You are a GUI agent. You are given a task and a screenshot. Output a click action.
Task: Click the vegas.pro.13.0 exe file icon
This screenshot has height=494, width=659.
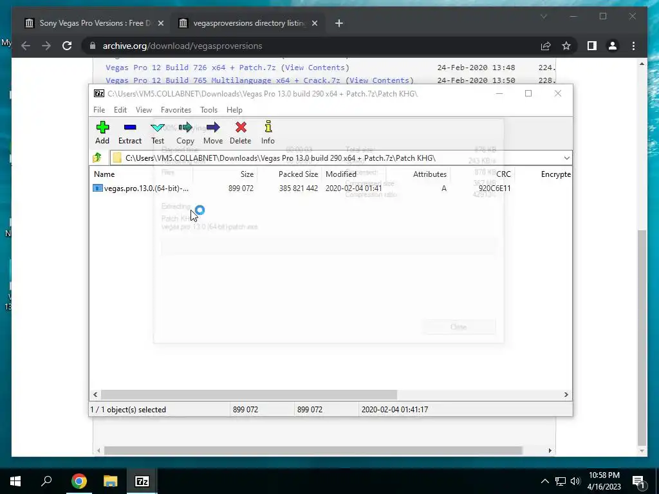tap(98, 188)
